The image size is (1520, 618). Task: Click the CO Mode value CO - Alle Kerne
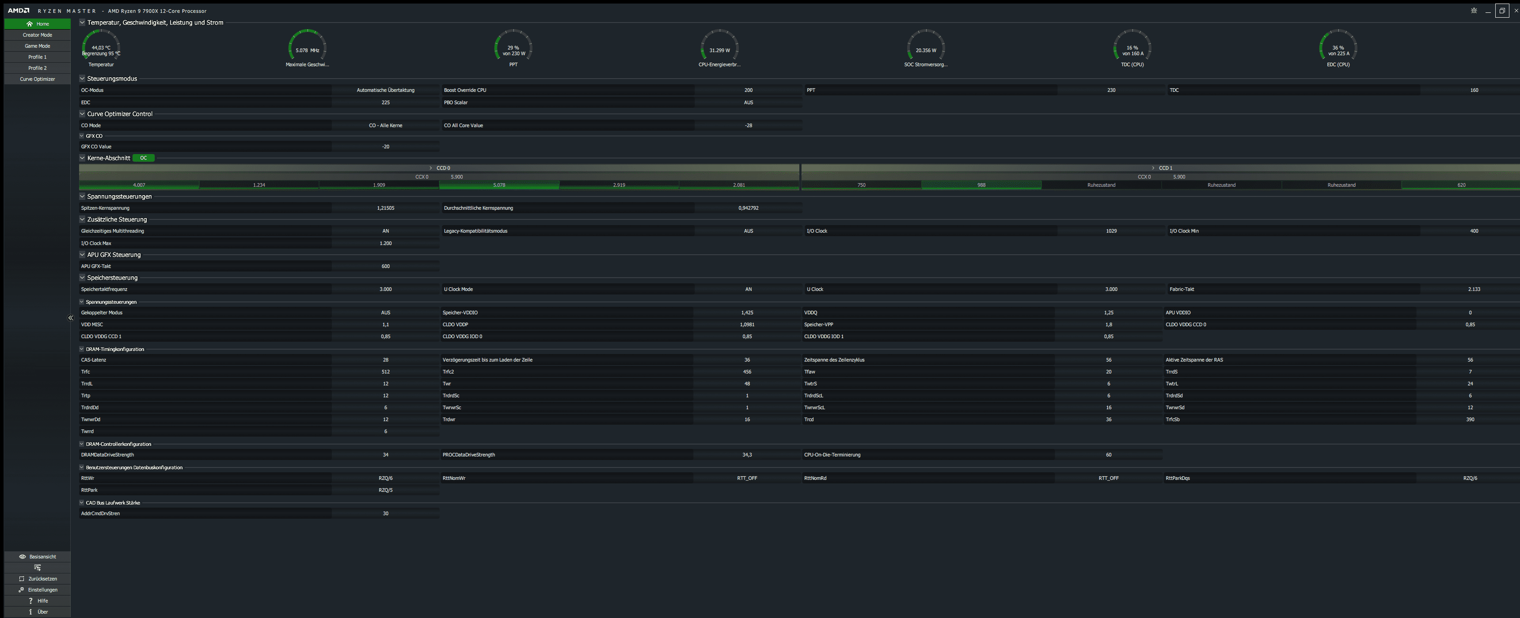tap(385, 126)
